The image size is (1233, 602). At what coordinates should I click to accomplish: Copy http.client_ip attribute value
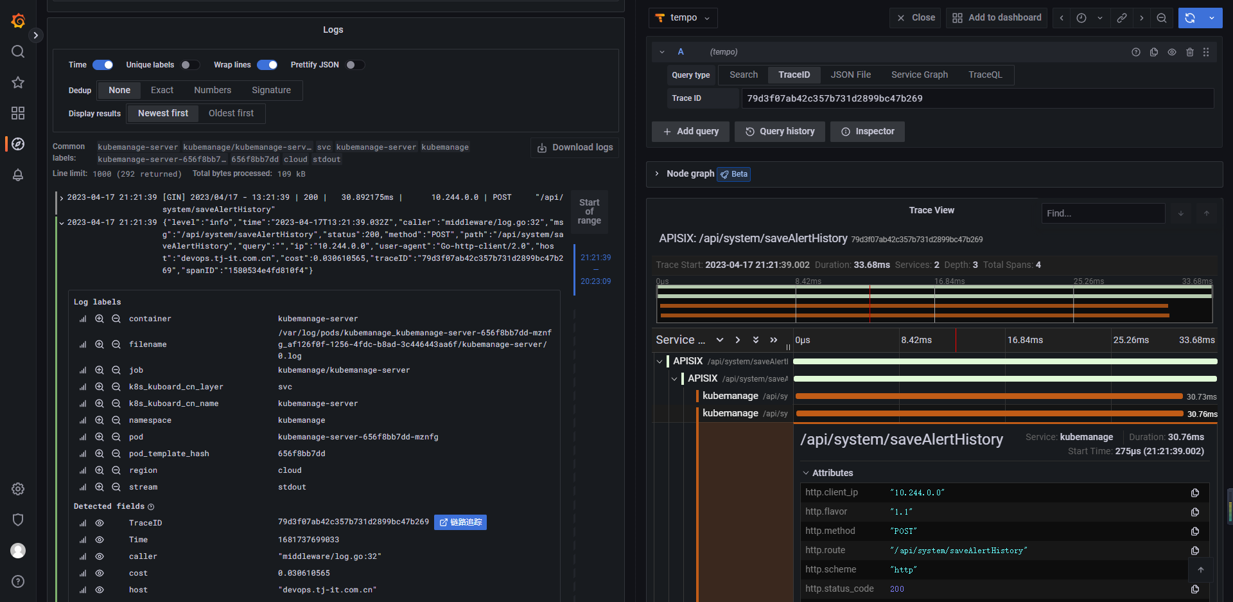(1195, 493)
